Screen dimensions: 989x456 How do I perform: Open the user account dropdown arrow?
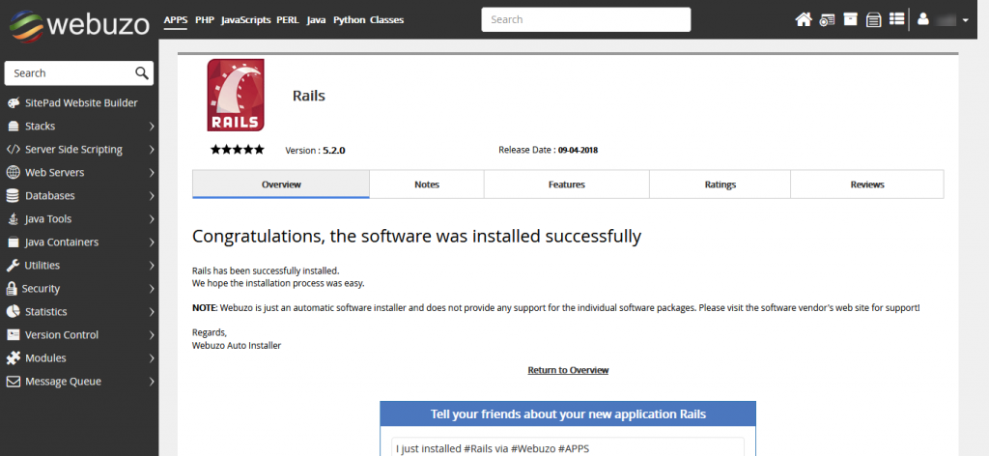pos(966,20)
